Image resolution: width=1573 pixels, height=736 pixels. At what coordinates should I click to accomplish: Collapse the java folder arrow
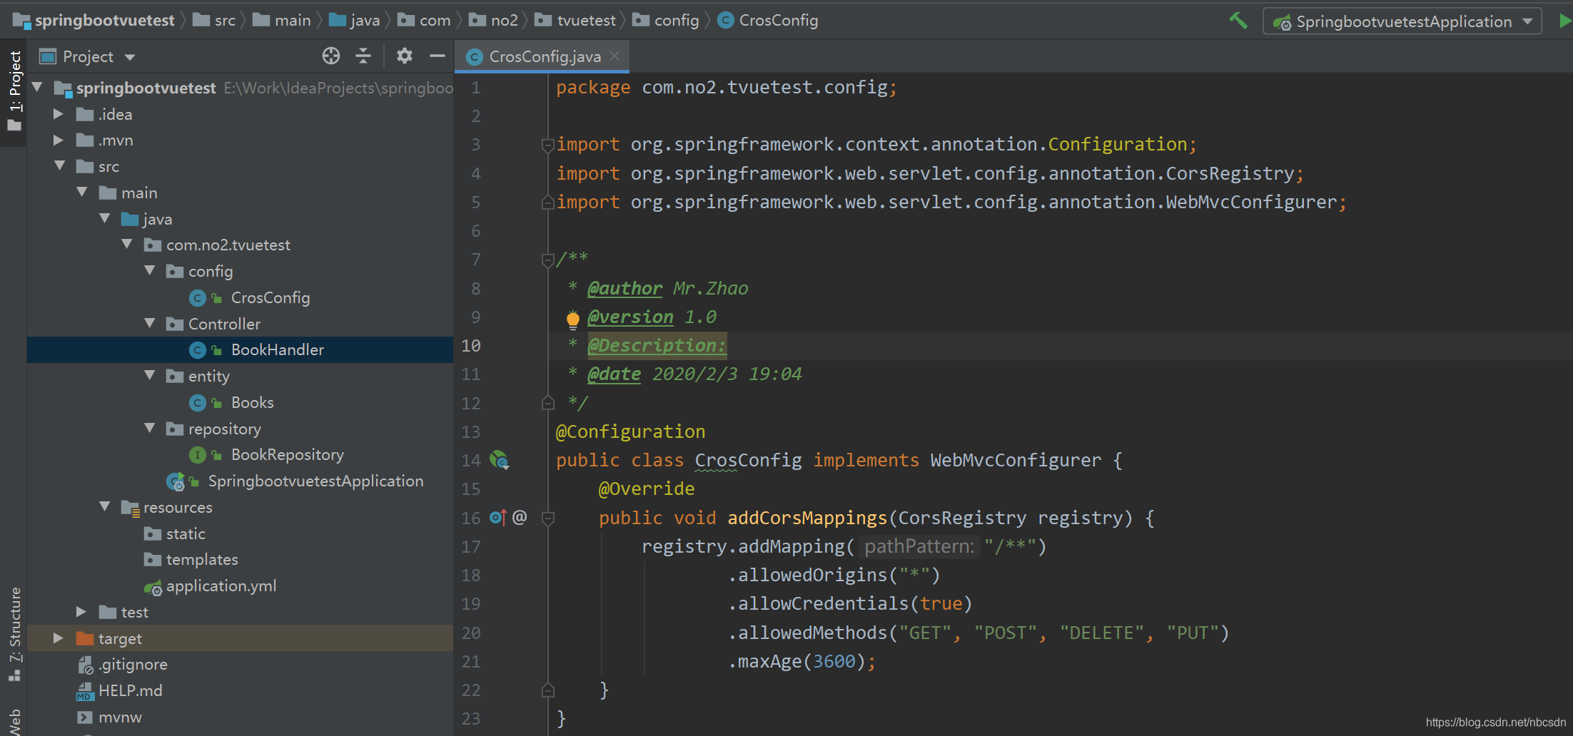pos(105,218)
